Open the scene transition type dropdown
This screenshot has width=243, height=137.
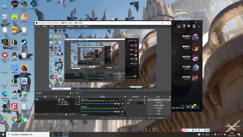pyautogui.click(x=135, y=100)
